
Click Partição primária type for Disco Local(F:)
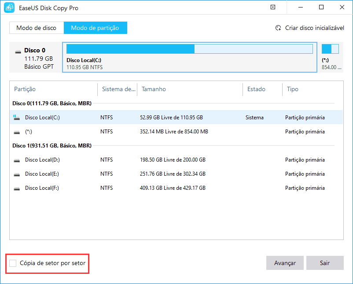point(305,188)
